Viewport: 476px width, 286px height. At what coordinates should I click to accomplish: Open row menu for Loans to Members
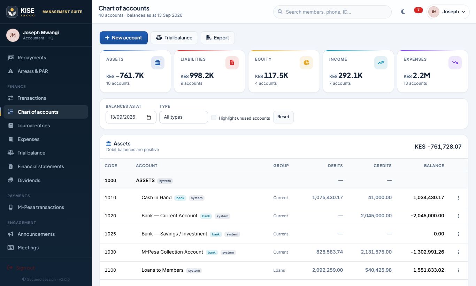coord(459,270)
